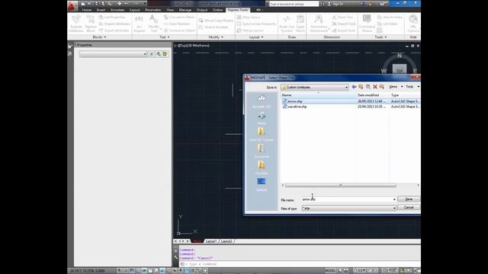Screen dimensions: 488x274
Task: Open the Tools dropdown in the dialog
Action: pyautogui.click(x=413, y=87)
